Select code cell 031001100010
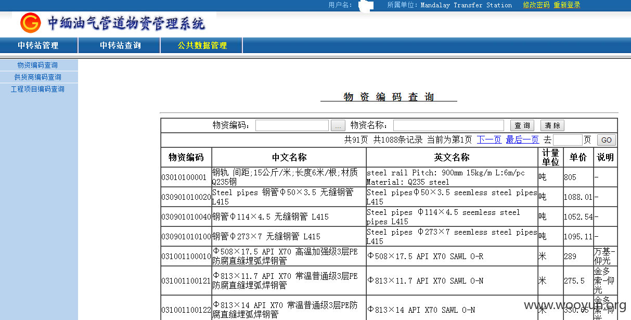Viewport: 631px width, 320px height. click(x=186, y=257)
